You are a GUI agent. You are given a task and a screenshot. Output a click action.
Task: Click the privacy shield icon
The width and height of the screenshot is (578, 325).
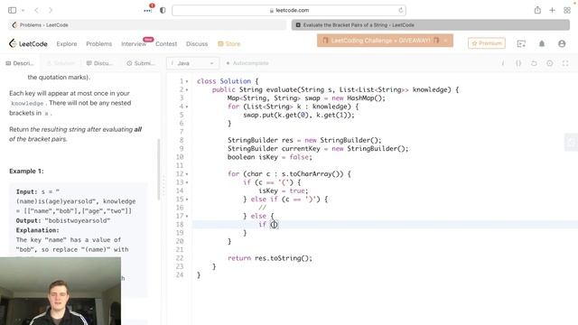(163, 10)
